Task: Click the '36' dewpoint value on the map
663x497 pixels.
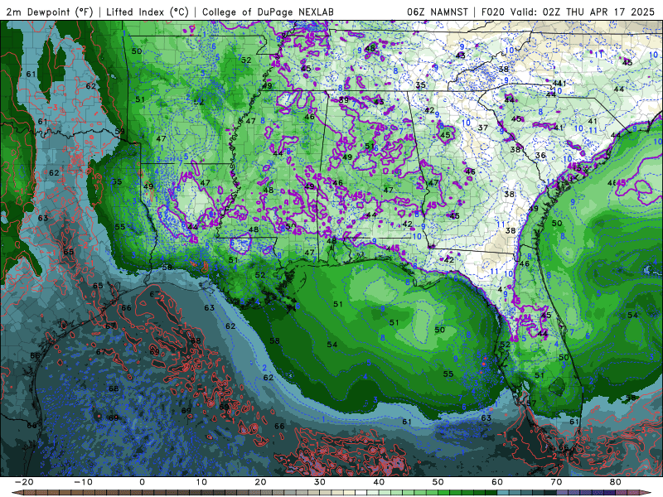Action: [540, 156]
